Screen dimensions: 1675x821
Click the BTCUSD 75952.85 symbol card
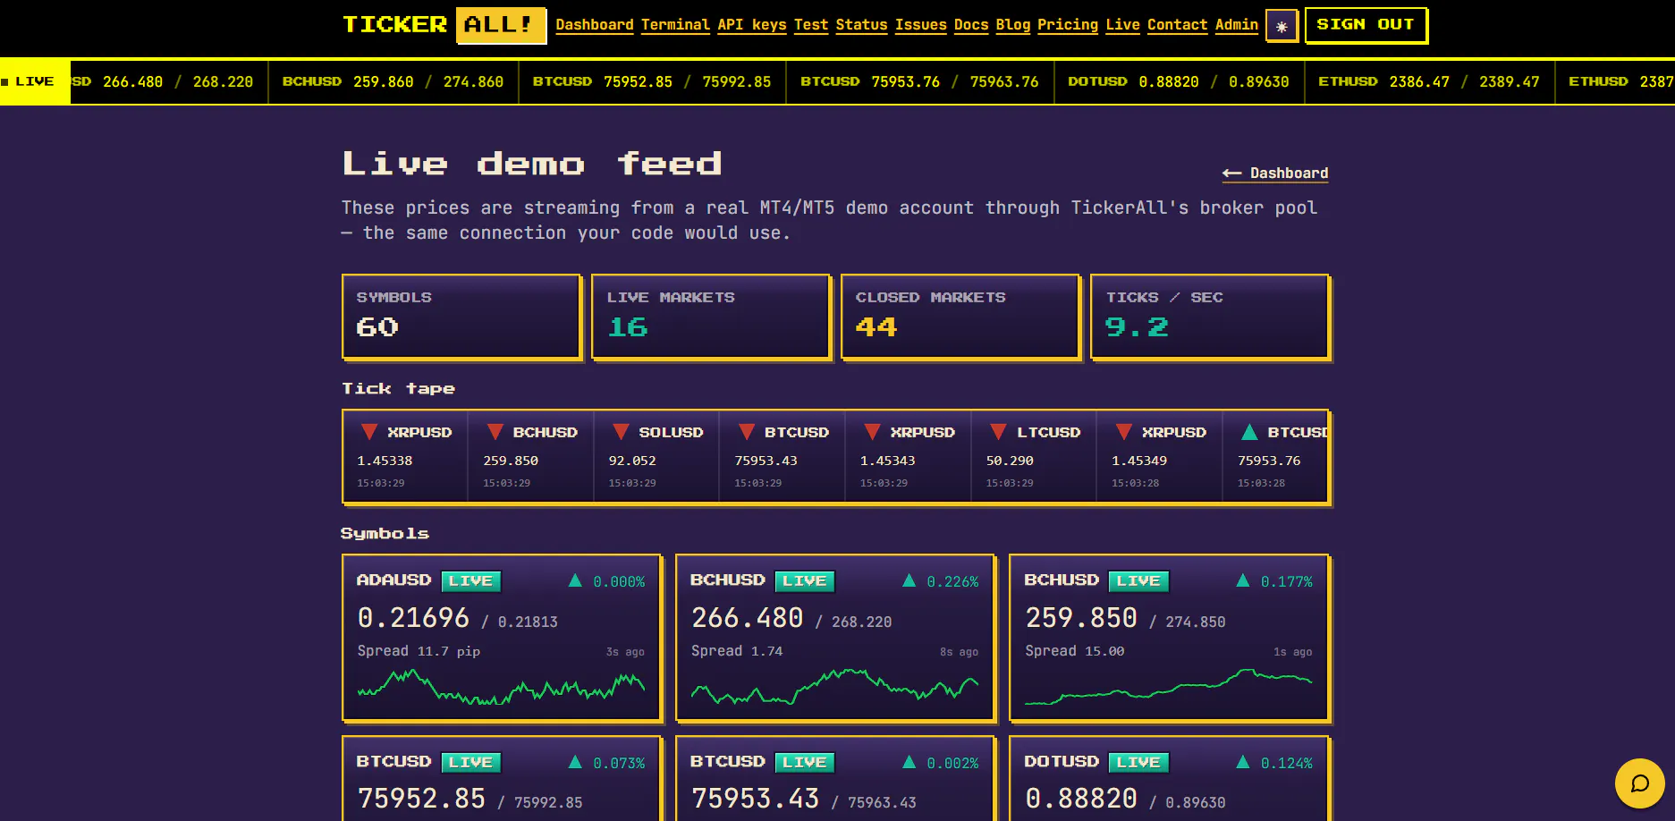[502, 778]
